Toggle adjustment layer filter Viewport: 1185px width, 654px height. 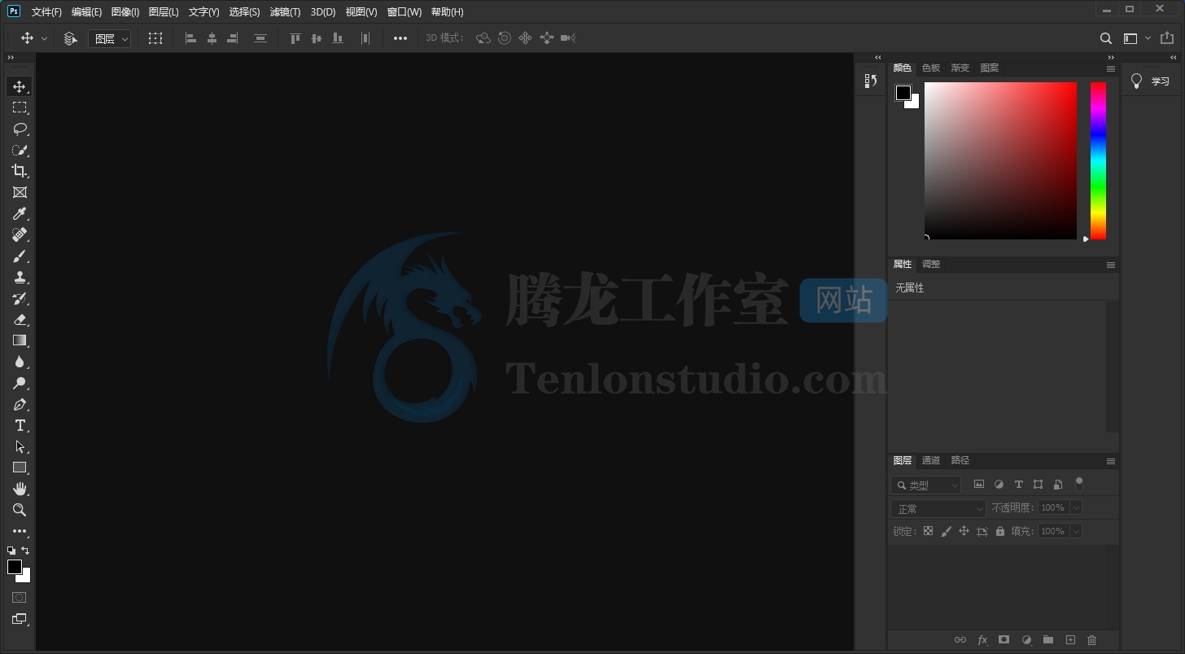click(x=999, y=485)
